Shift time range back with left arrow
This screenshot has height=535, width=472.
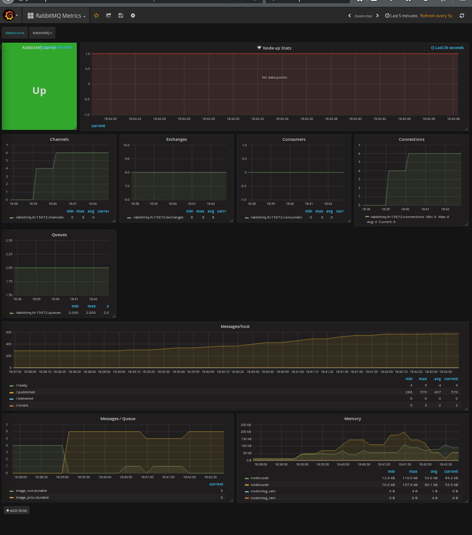pyautogui.click(x=349, y=16)
